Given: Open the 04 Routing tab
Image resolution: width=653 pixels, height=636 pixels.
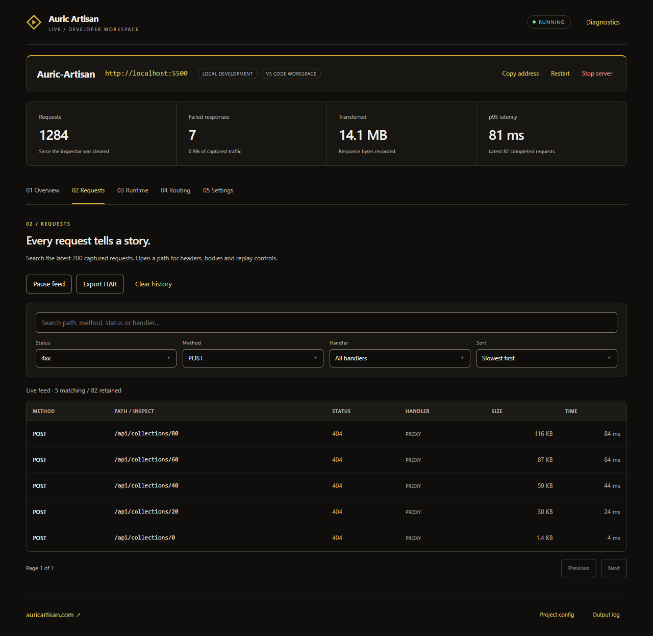Looking at the screenshot, I should pos(175,190).
